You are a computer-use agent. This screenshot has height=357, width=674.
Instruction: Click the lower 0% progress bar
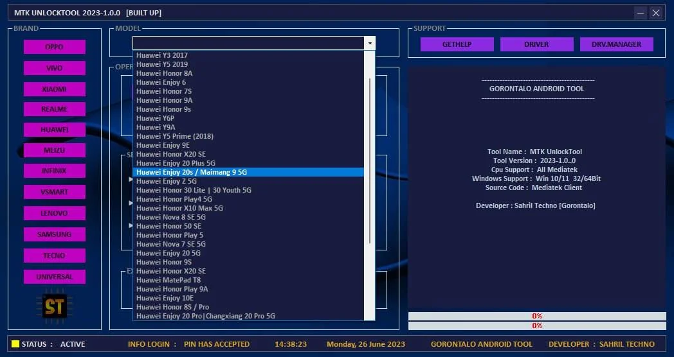point(537,326)
